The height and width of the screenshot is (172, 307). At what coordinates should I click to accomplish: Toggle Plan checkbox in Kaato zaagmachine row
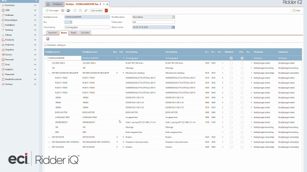click(x=242, y=132)
